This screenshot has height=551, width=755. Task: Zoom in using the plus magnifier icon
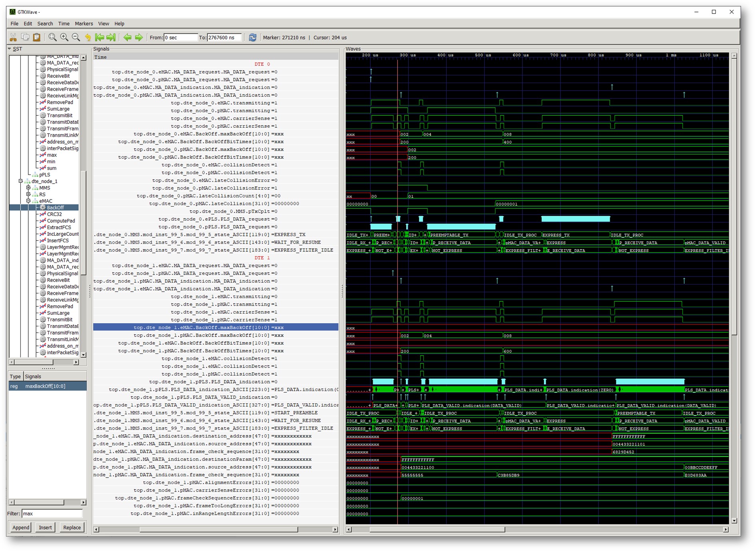64,38
